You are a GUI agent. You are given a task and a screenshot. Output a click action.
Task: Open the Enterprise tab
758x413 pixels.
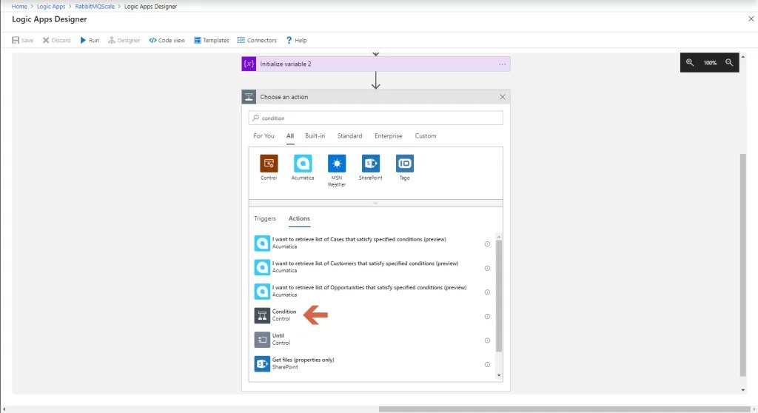point(388,136)
